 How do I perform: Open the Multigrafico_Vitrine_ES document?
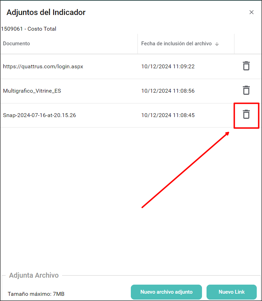(32, 91)
